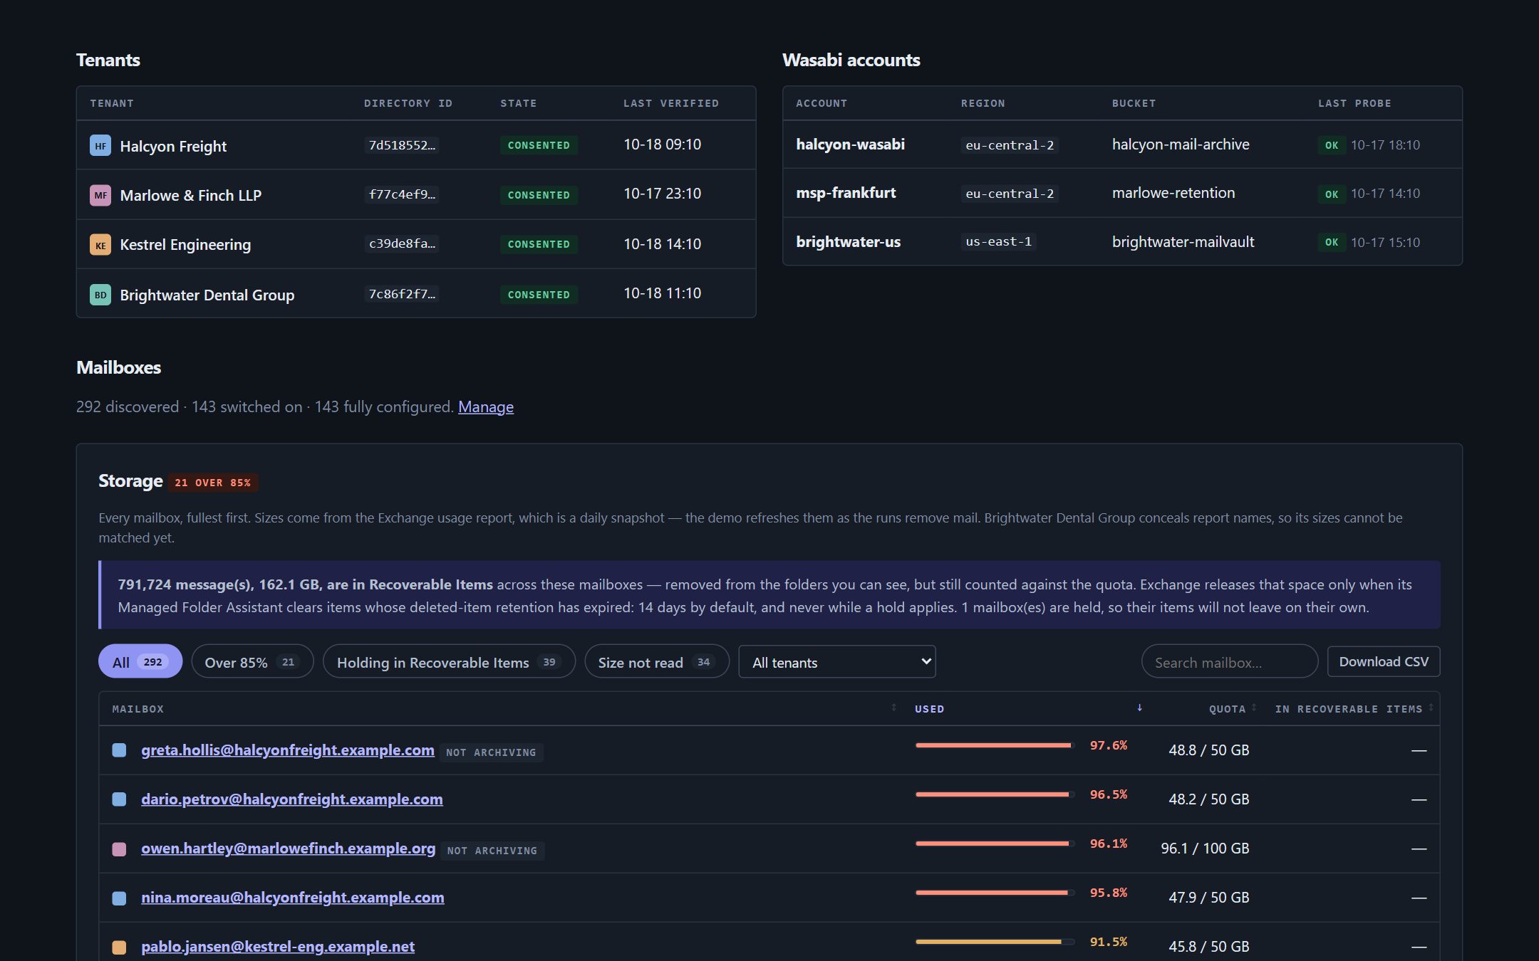Click the tenant square beside dario.petrov
Image resolution: width=1539 pixels, height=961 pixels.
(119, 799)
